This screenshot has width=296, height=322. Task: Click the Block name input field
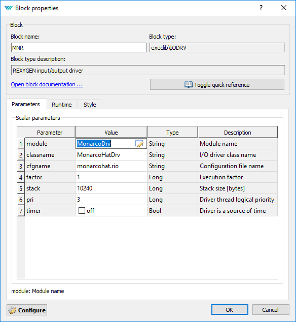click(x=79, y=48)
